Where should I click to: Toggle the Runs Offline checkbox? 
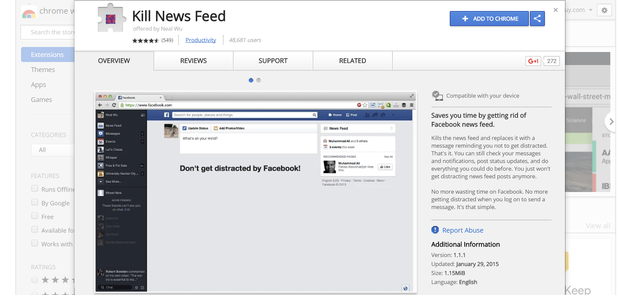click(35, 189)
